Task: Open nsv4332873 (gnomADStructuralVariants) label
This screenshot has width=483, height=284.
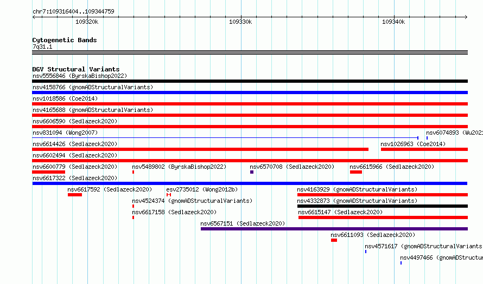Action: (357, 201)
